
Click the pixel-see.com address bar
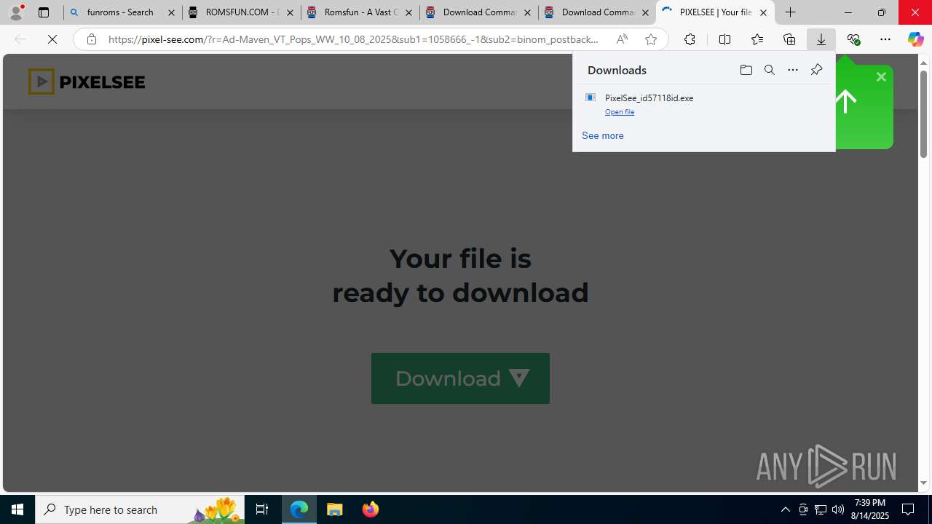click(352, 39)
